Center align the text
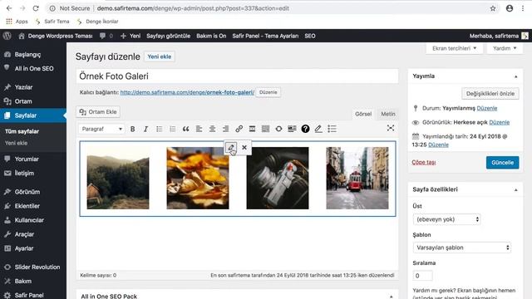The height and width of the screenshot is (299, 532). coord(212,129)
